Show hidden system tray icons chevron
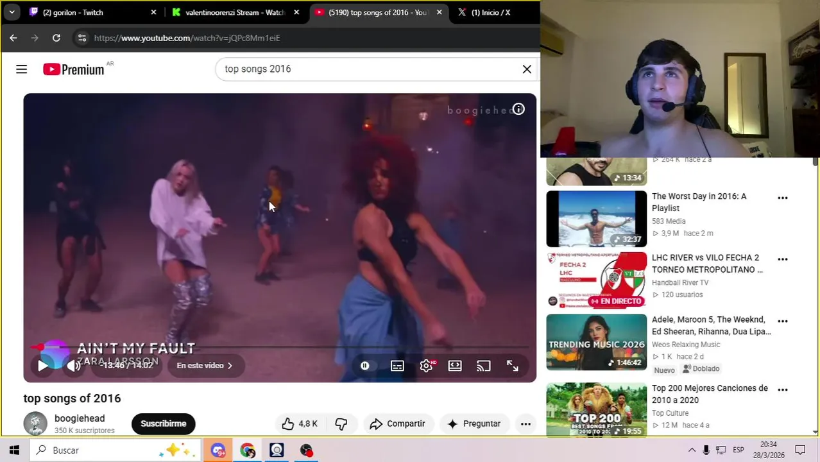820x462 pixels. (692, 450)
